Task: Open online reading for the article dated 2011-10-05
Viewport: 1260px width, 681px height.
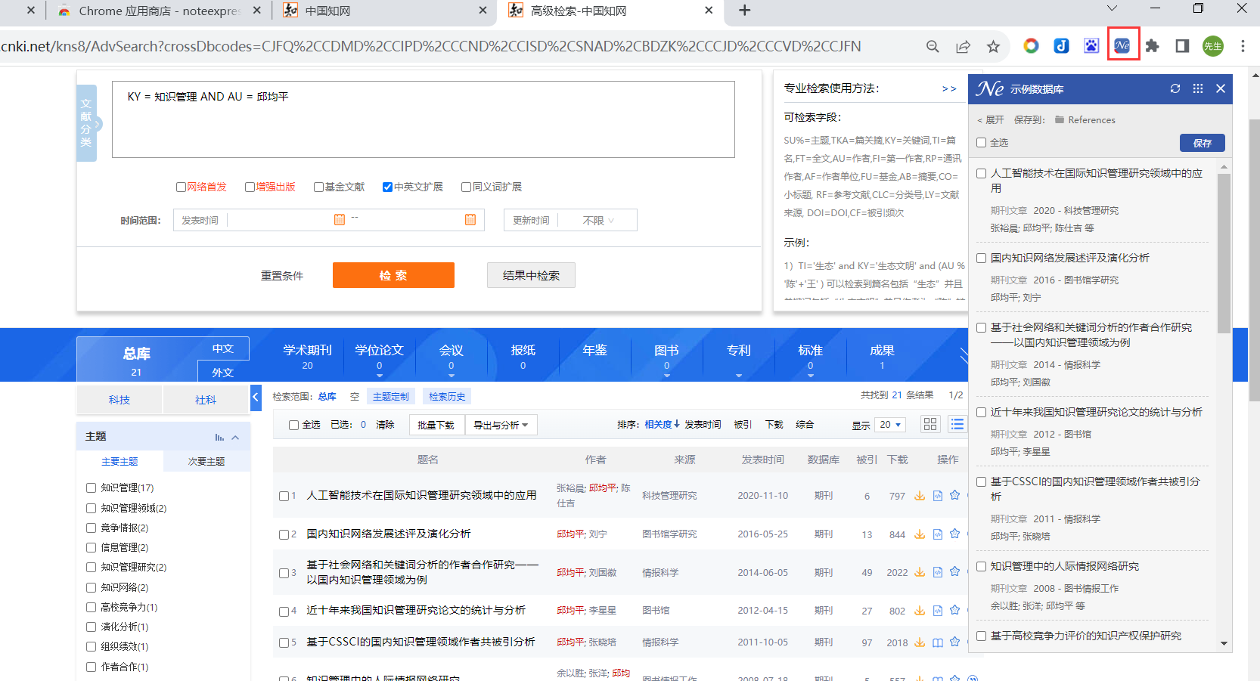Action: [938, 642]
